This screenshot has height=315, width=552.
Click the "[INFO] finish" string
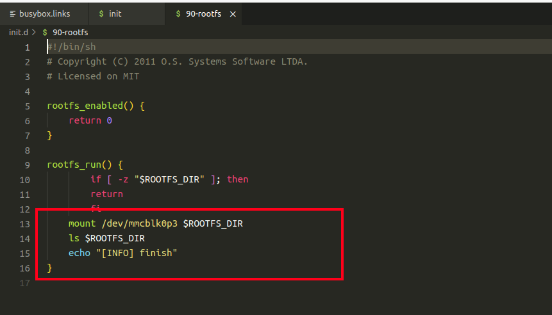point(136,253)
